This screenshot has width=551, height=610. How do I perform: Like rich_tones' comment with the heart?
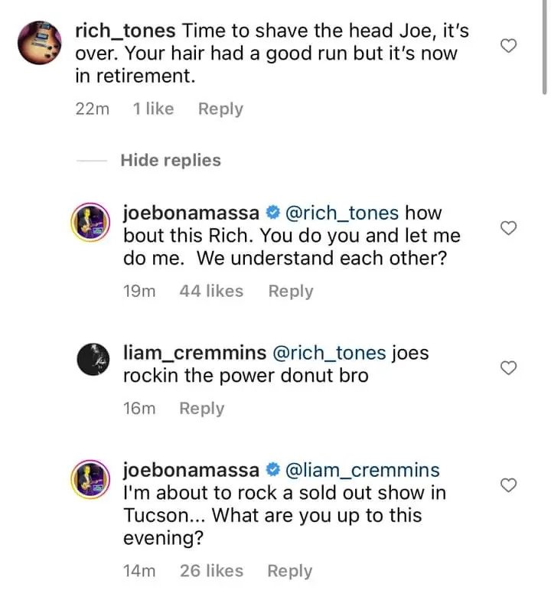point(508,46)
